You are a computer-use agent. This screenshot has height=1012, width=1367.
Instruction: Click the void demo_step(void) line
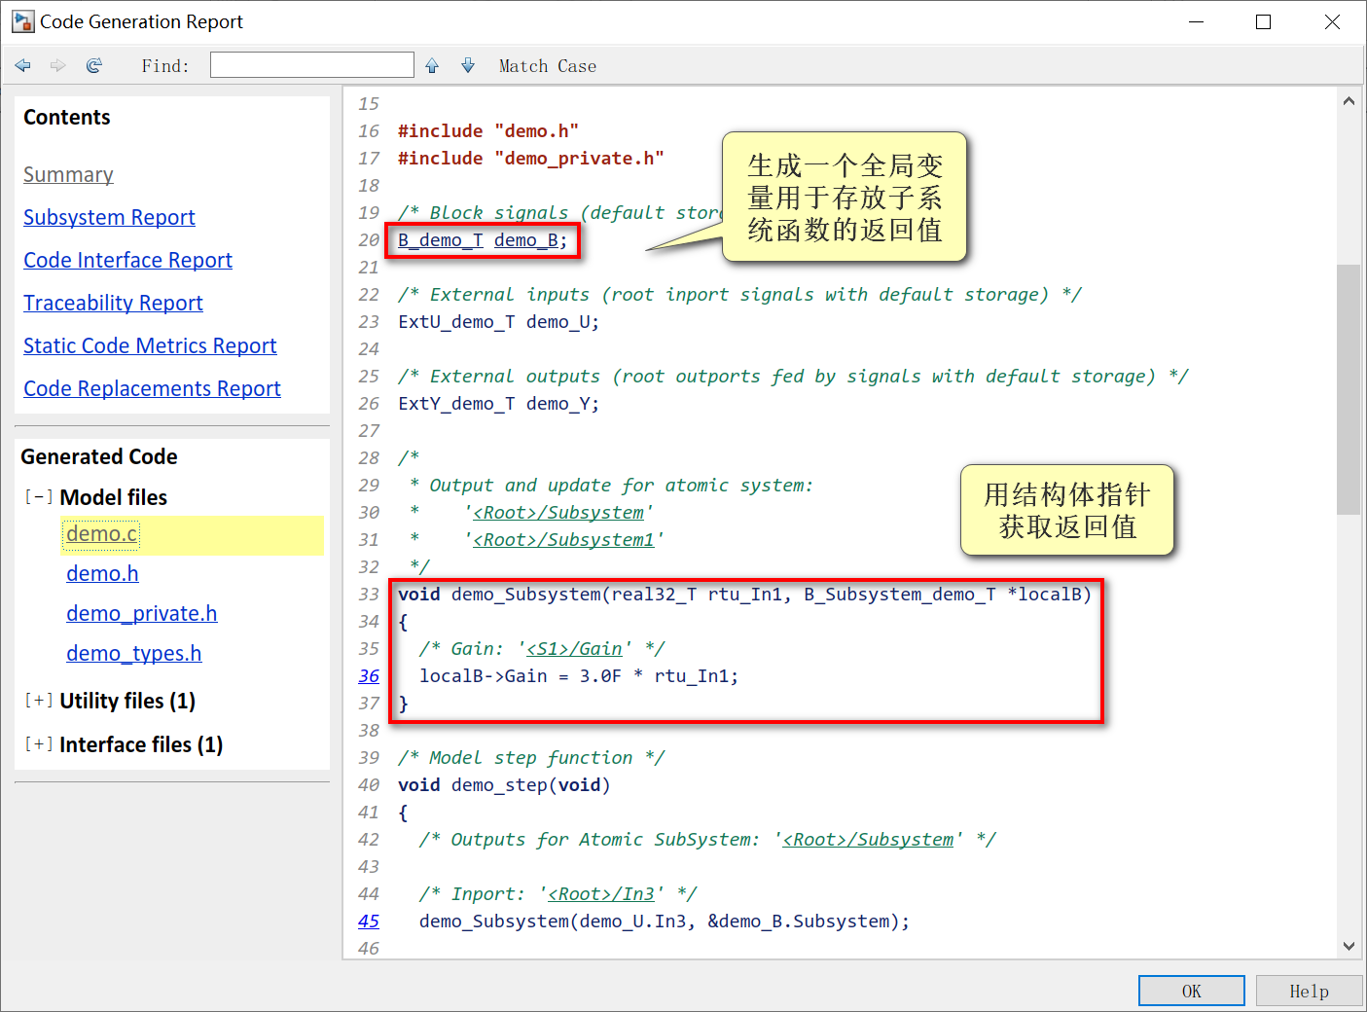click(x=504, y=785)
